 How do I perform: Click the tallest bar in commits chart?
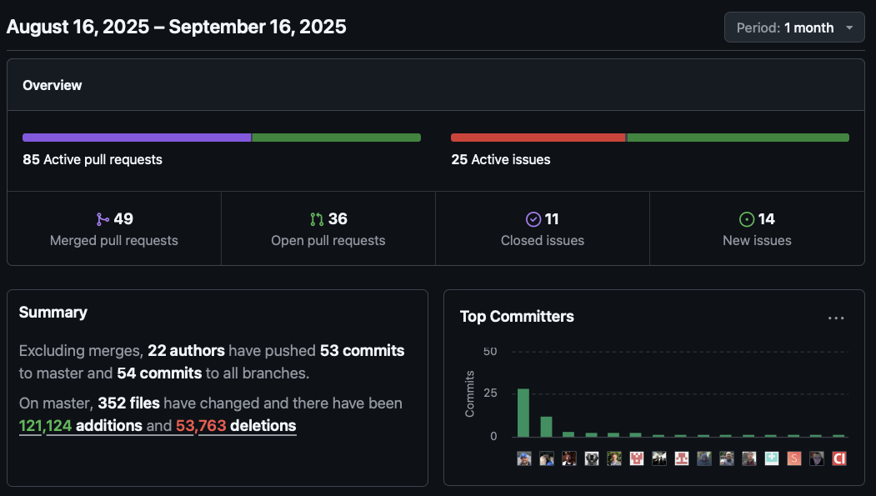pyautogui.click(x=523, y=413)
